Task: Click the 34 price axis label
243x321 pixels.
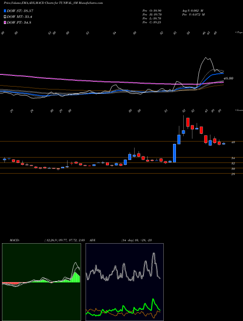Action: pyautogui.click(x=233, y=158)
